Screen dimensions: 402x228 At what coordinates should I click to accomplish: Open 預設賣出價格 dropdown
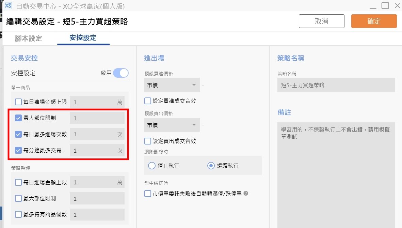(x=172, y=125)
